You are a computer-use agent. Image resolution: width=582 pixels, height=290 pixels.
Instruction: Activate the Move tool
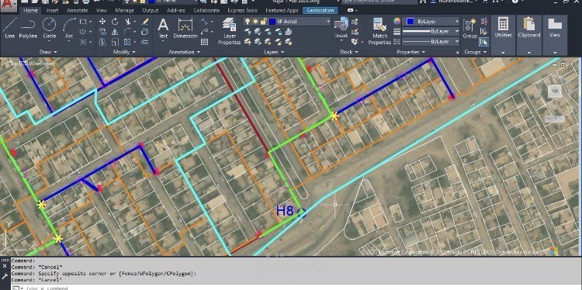(102, 22)
